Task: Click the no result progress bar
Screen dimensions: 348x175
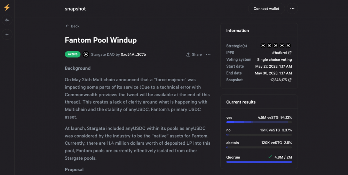Action: tap(259, 135)
